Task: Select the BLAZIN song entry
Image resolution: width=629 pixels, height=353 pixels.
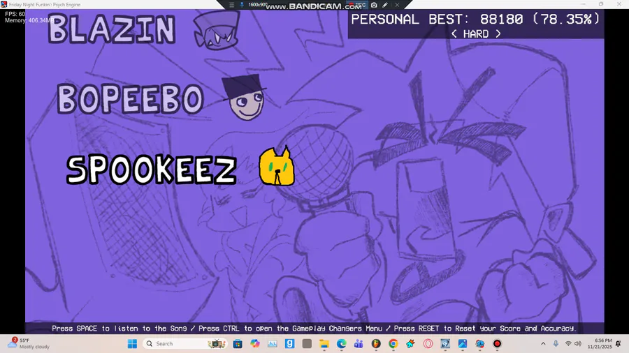Action: click(x=112, y=29)
